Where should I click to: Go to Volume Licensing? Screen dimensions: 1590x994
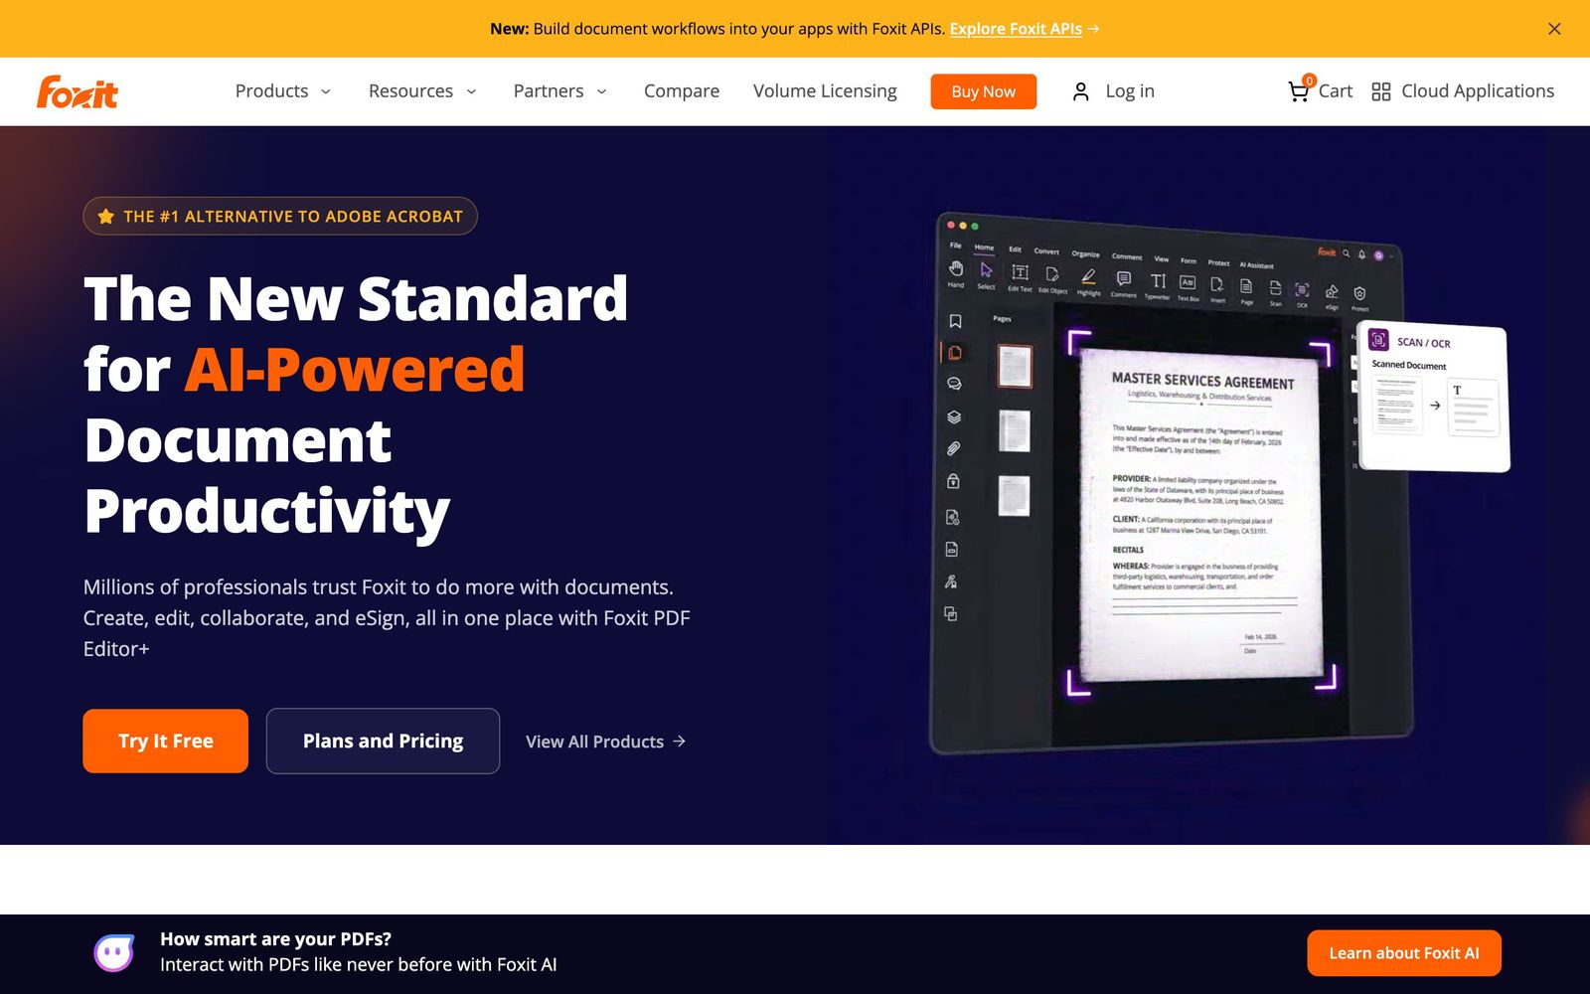tap(825, 91)
